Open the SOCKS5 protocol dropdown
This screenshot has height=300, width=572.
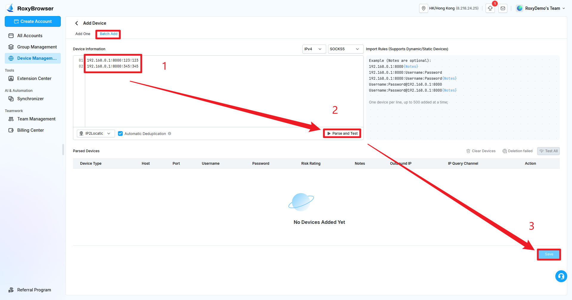coord(346,49)
